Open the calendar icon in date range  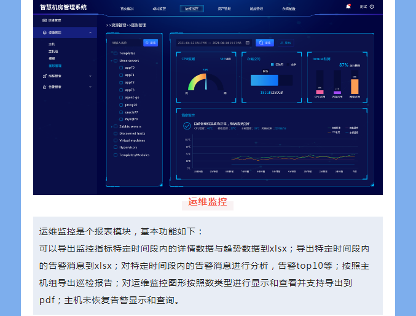247,43
